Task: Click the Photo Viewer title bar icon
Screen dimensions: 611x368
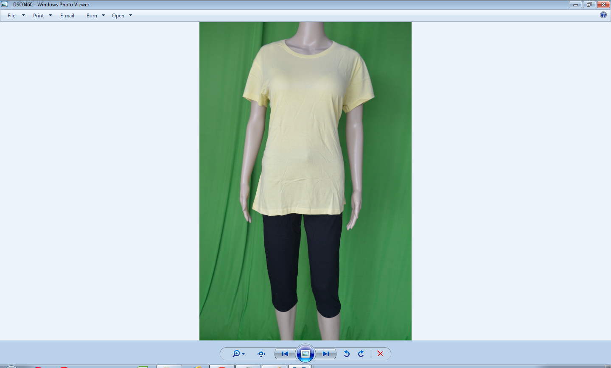Action: (x=5, y=4)
